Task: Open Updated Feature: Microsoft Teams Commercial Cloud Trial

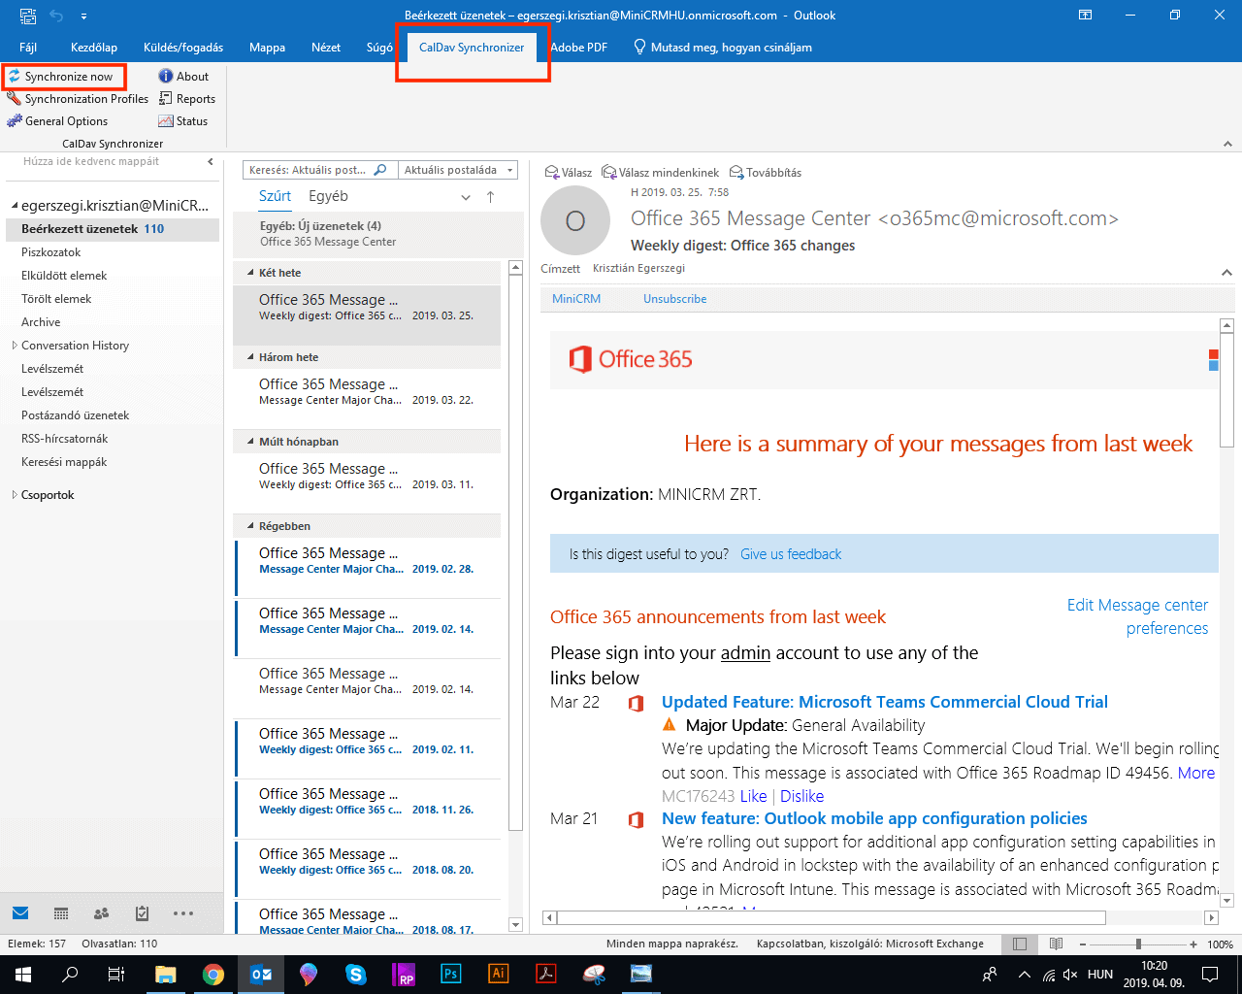Action: tap(885, 702)
